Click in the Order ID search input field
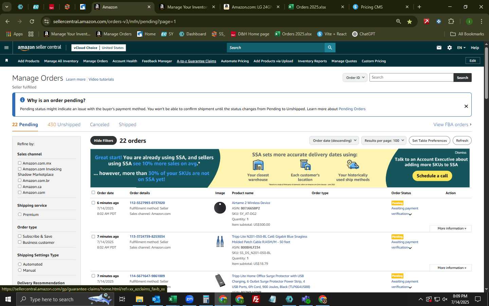Image resolution: width=489 pixels, height=306 pixels. point(411,78)
